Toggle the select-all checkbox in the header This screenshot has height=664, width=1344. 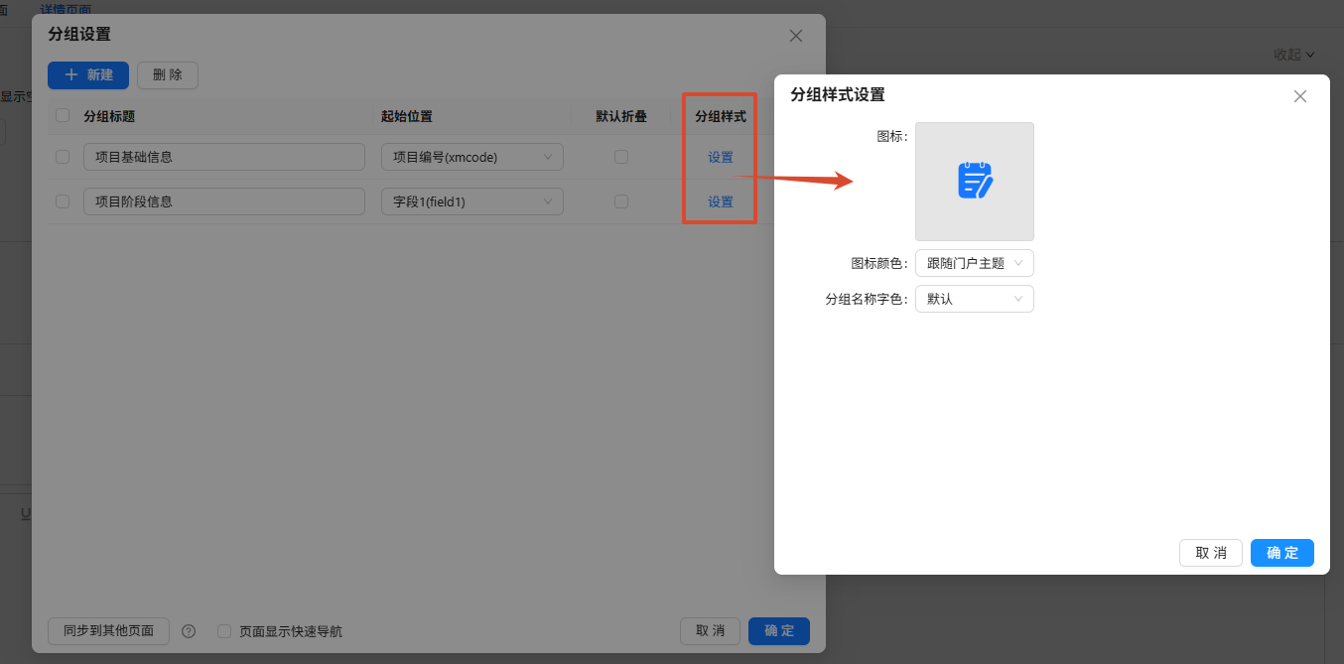tap(63, 115)
